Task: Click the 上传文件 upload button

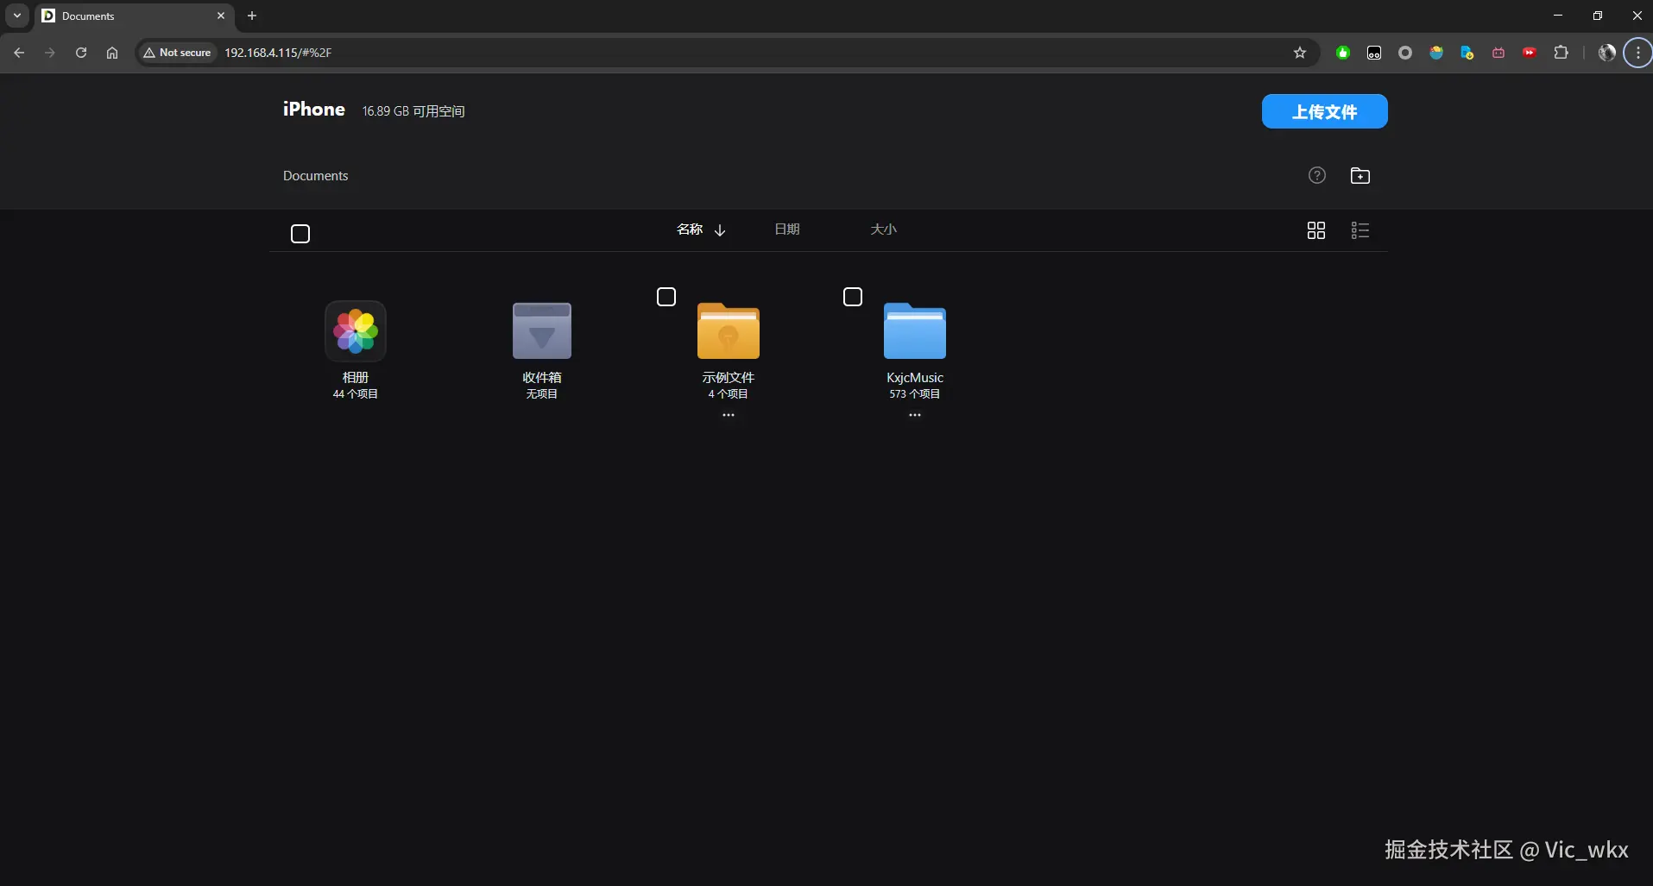Action: coord(1325,111)
